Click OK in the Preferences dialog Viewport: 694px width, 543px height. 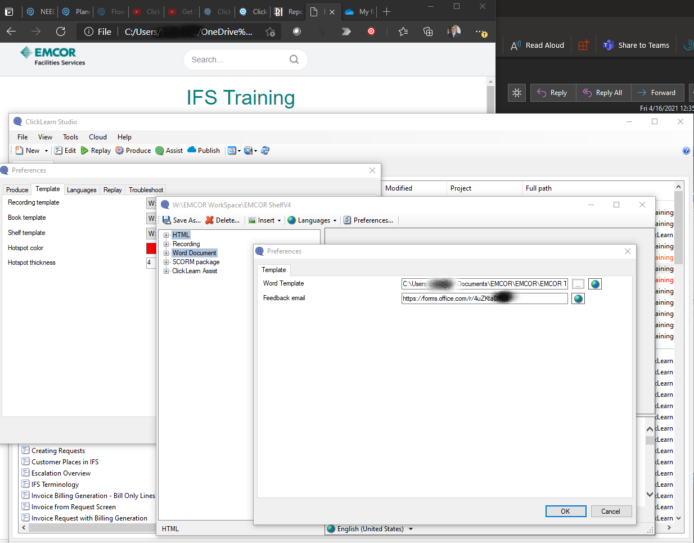tap(566, 511)
